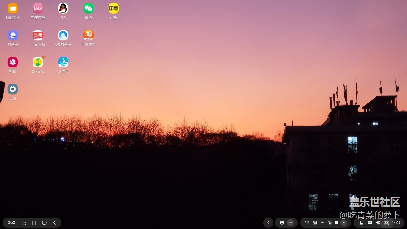Open the QQ app icon
407x229 pixels.
coord(63,8)
